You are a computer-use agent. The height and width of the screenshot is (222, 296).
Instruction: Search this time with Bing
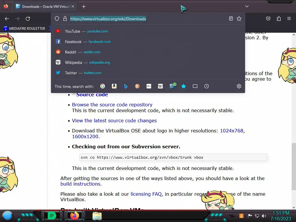(126, 86)
